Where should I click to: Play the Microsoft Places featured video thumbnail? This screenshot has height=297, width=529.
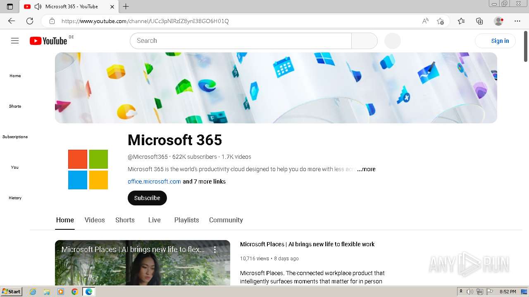tap(143, 263)
